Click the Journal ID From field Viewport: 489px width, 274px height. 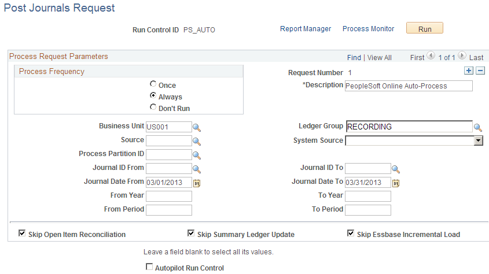click(169, 168)
